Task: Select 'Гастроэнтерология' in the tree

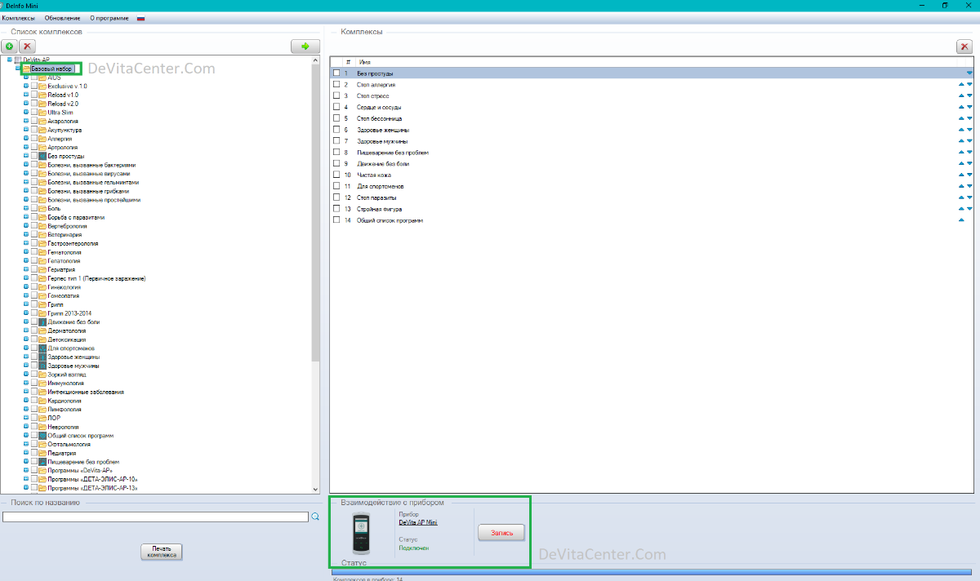Action: click(x=73, y=243)
